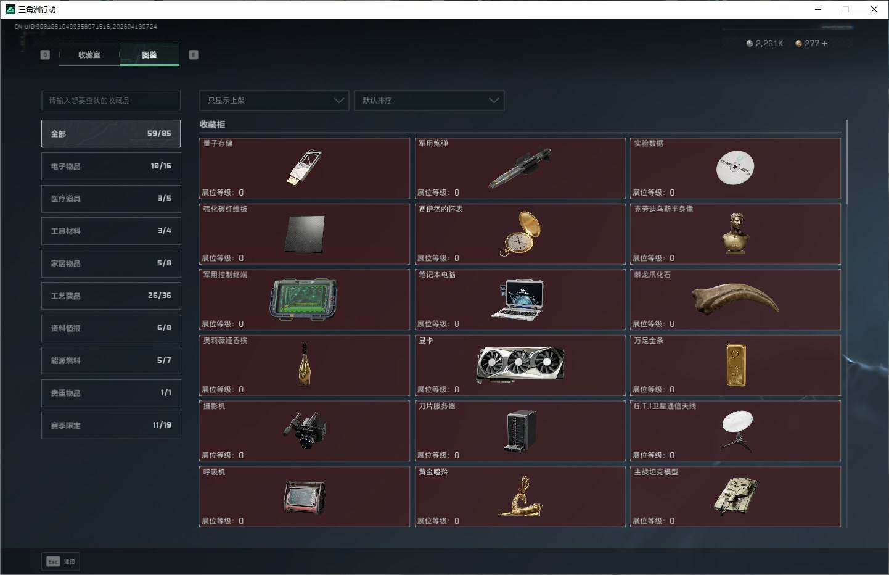This screenshot has height=575, width=889.
Task: Click the 三角洲行动 app icon in title bar
Action: point(10,9)
